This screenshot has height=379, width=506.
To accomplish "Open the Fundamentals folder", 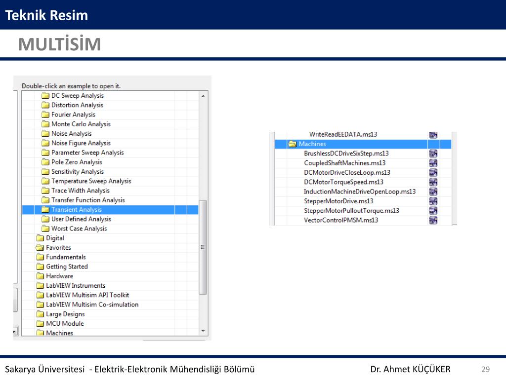I will click(x=66, y=257).
